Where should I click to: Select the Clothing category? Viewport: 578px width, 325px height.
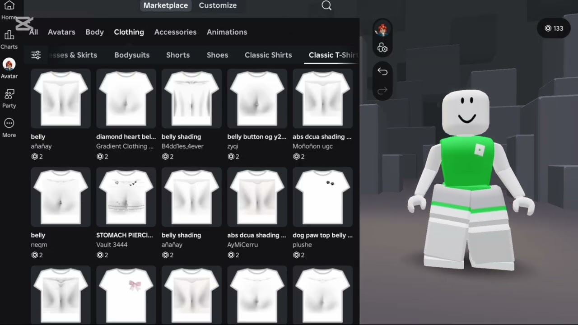[x=129, y=32]
